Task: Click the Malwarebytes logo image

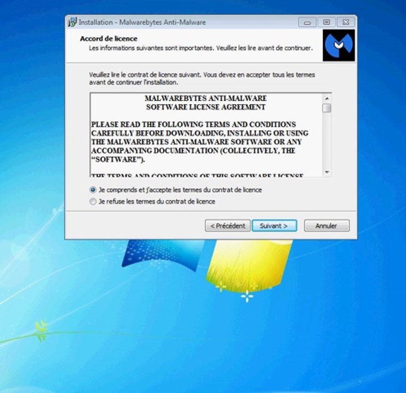Action: point(339,45)
